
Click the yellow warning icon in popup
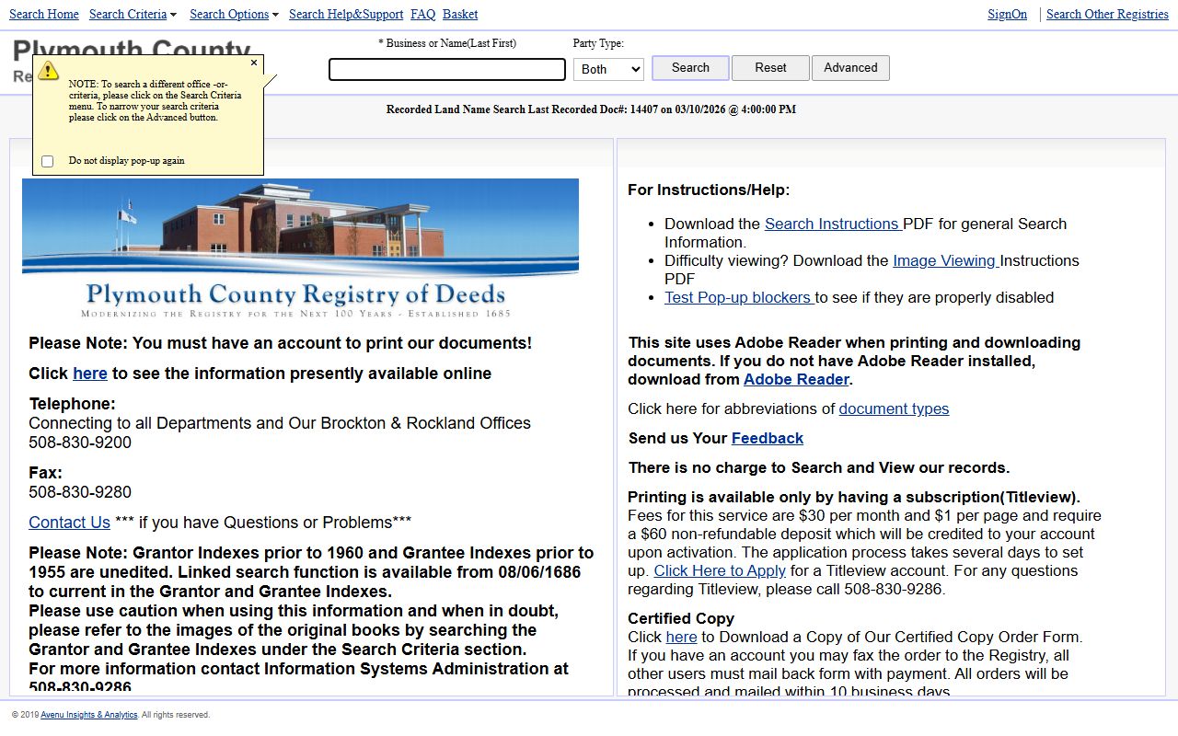[49, 71]
